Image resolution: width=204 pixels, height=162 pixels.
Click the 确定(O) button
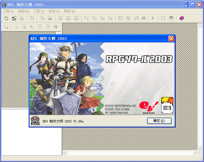(x=159, y=121)
